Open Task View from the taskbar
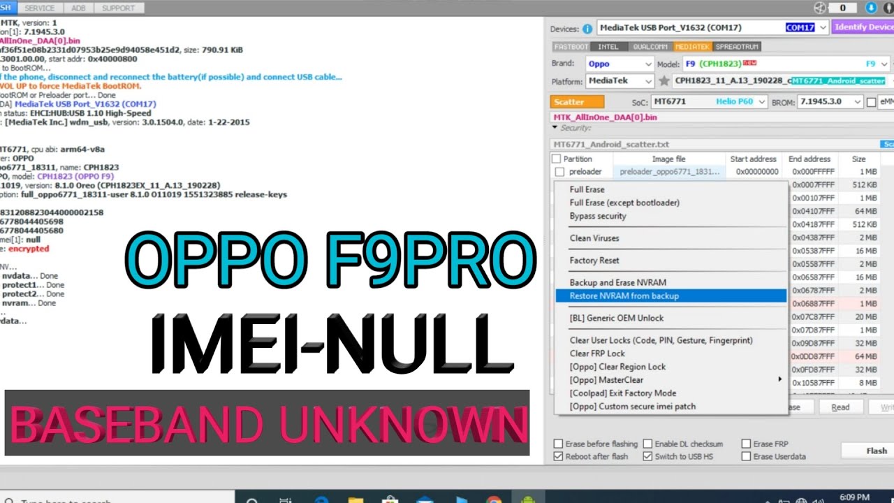The width and height of the screenshot is (894, 503). (286, 500)
